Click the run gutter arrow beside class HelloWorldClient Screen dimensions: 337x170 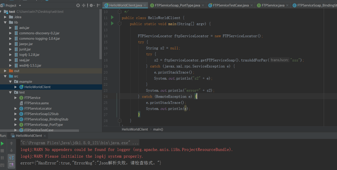click(112, 18)
